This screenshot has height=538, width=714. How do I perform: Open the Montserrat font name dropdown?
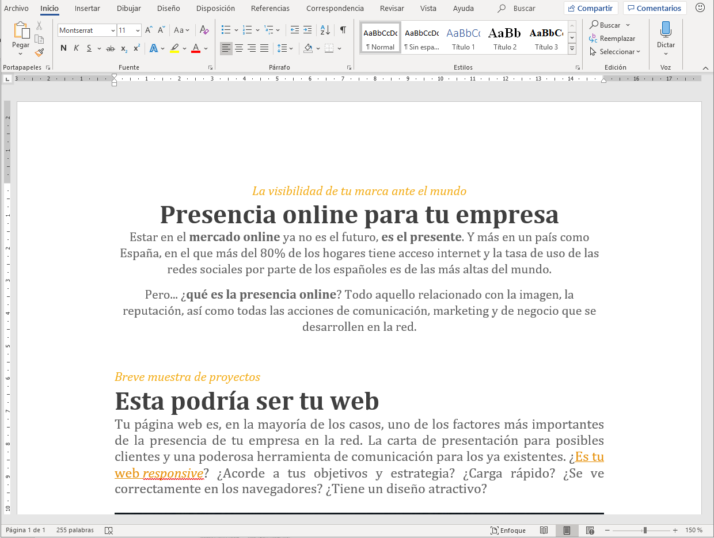[112, 30]
